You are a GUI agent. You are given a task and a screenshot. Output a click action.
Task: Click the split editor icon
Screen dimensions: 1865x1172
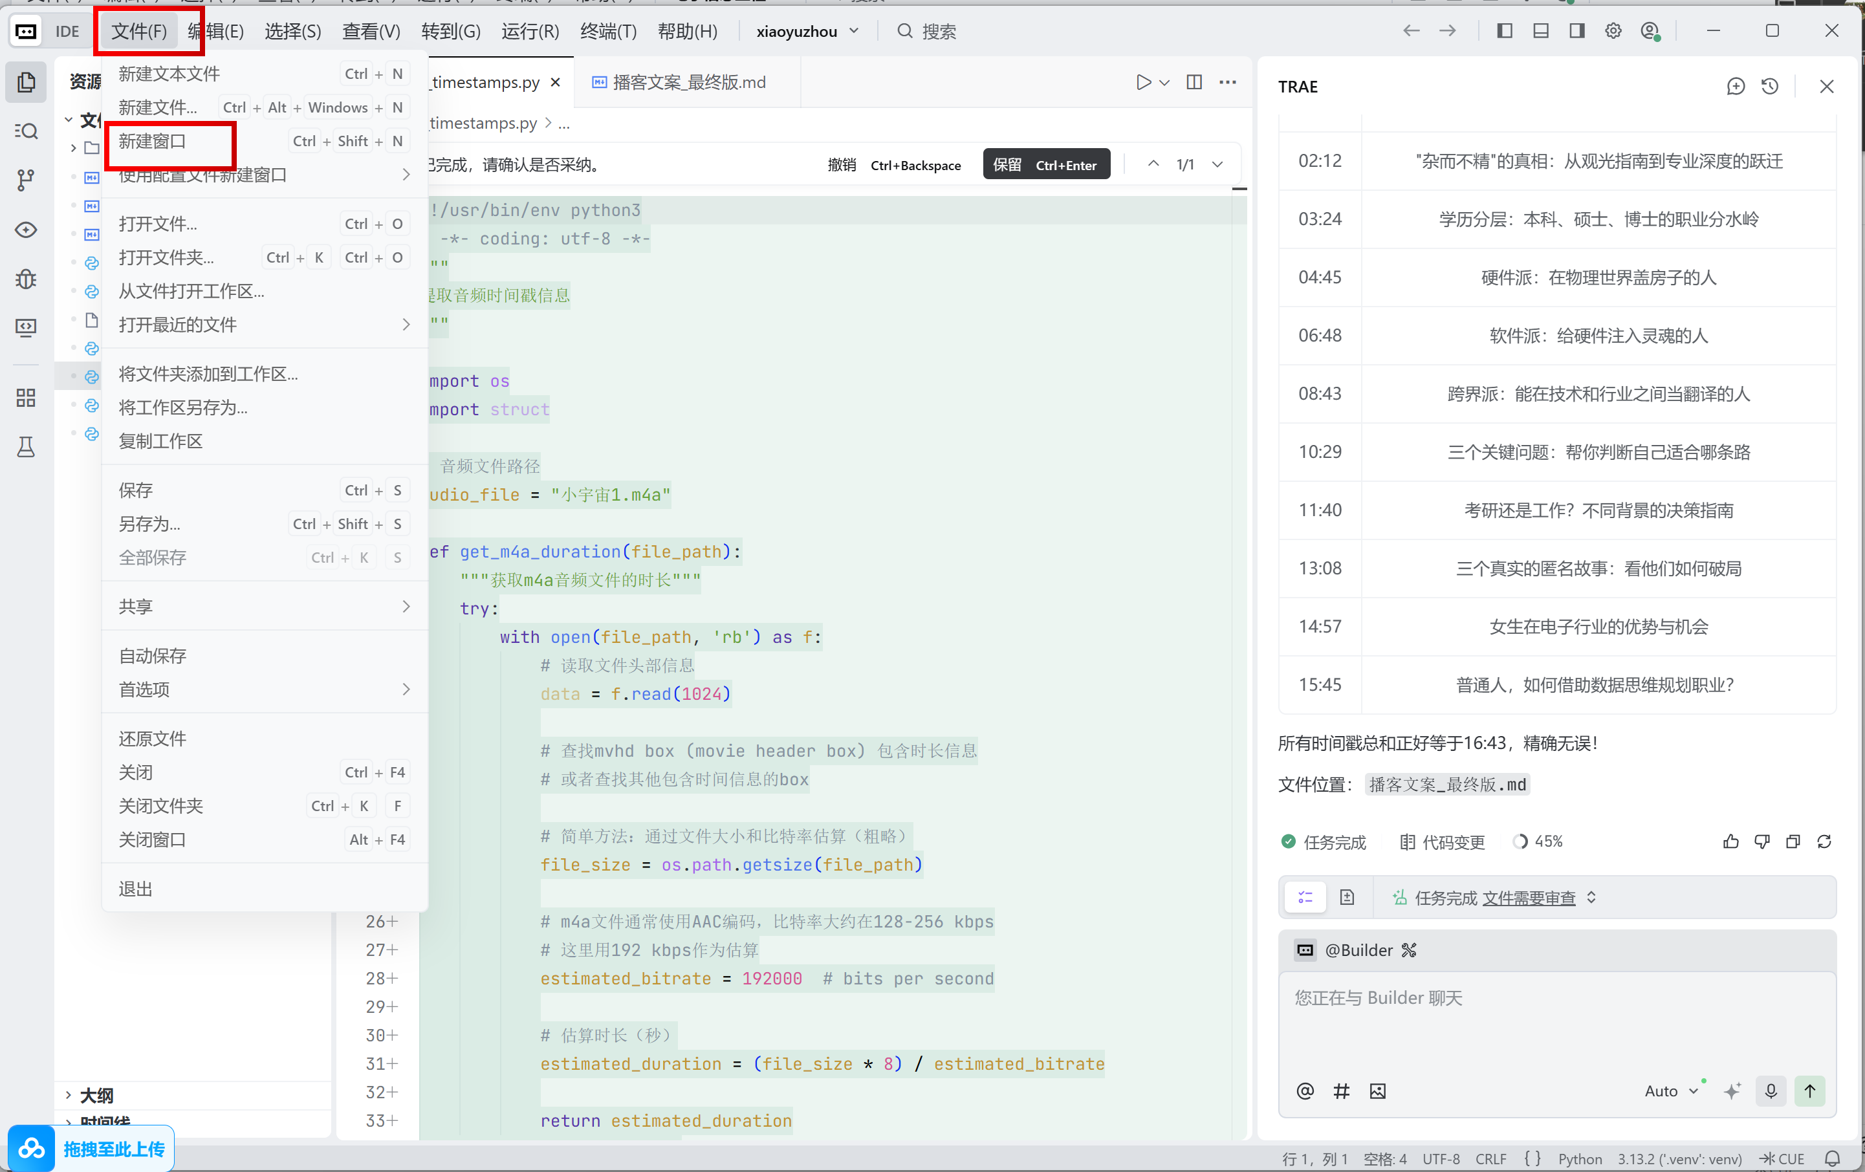pyautogui.click(x=1194, y=82)
